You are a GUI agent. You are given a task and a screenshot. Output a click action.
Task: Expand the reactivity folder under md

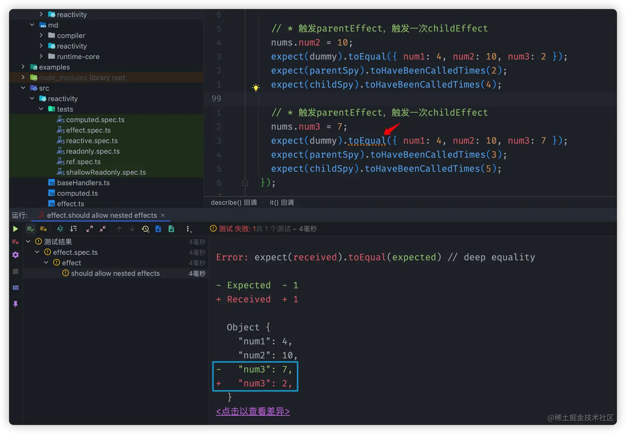[x=41, y=46]
